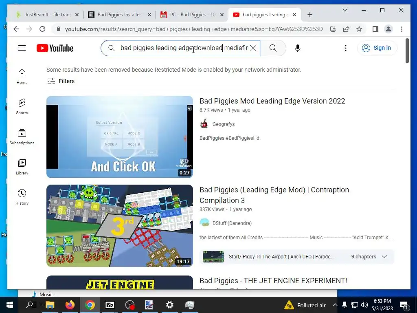Close the Bad Piggies Installer tab

pyautogui.click(x=149, y=15)
